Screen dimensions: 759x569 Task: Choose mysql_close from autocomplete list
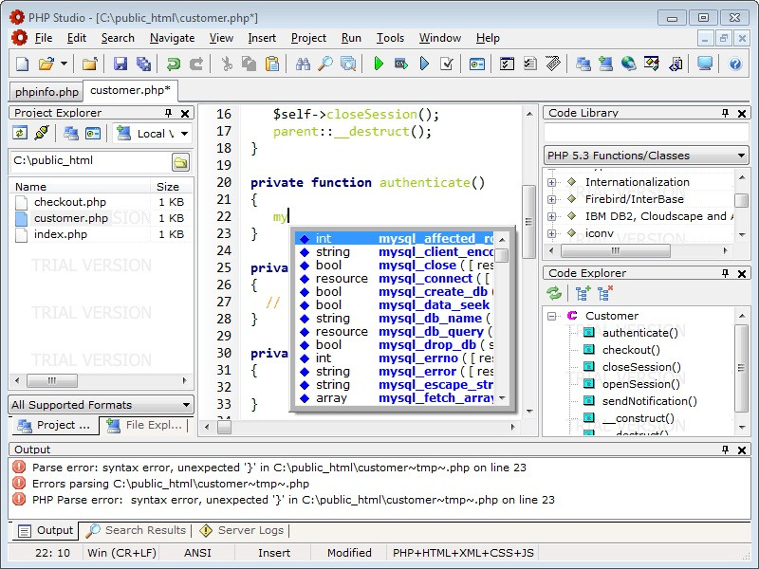pyautogui.click(x=395, y=266)
